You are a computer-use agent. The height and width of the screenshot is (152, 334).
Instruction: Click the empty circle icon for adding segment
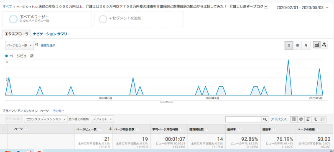(x=103, y=19)
